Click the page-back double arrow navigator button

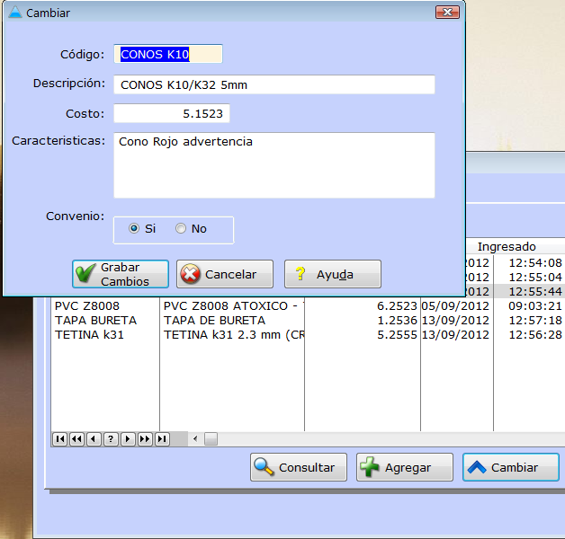tap(76, 439)
